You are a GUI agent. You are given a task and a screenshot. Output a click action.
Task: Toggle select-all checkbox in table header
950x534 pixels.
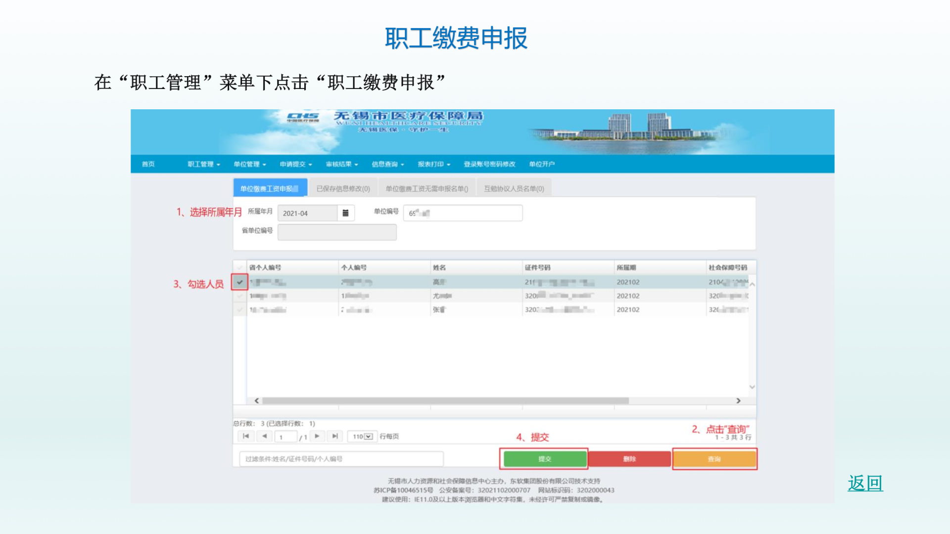click(240, 267)
